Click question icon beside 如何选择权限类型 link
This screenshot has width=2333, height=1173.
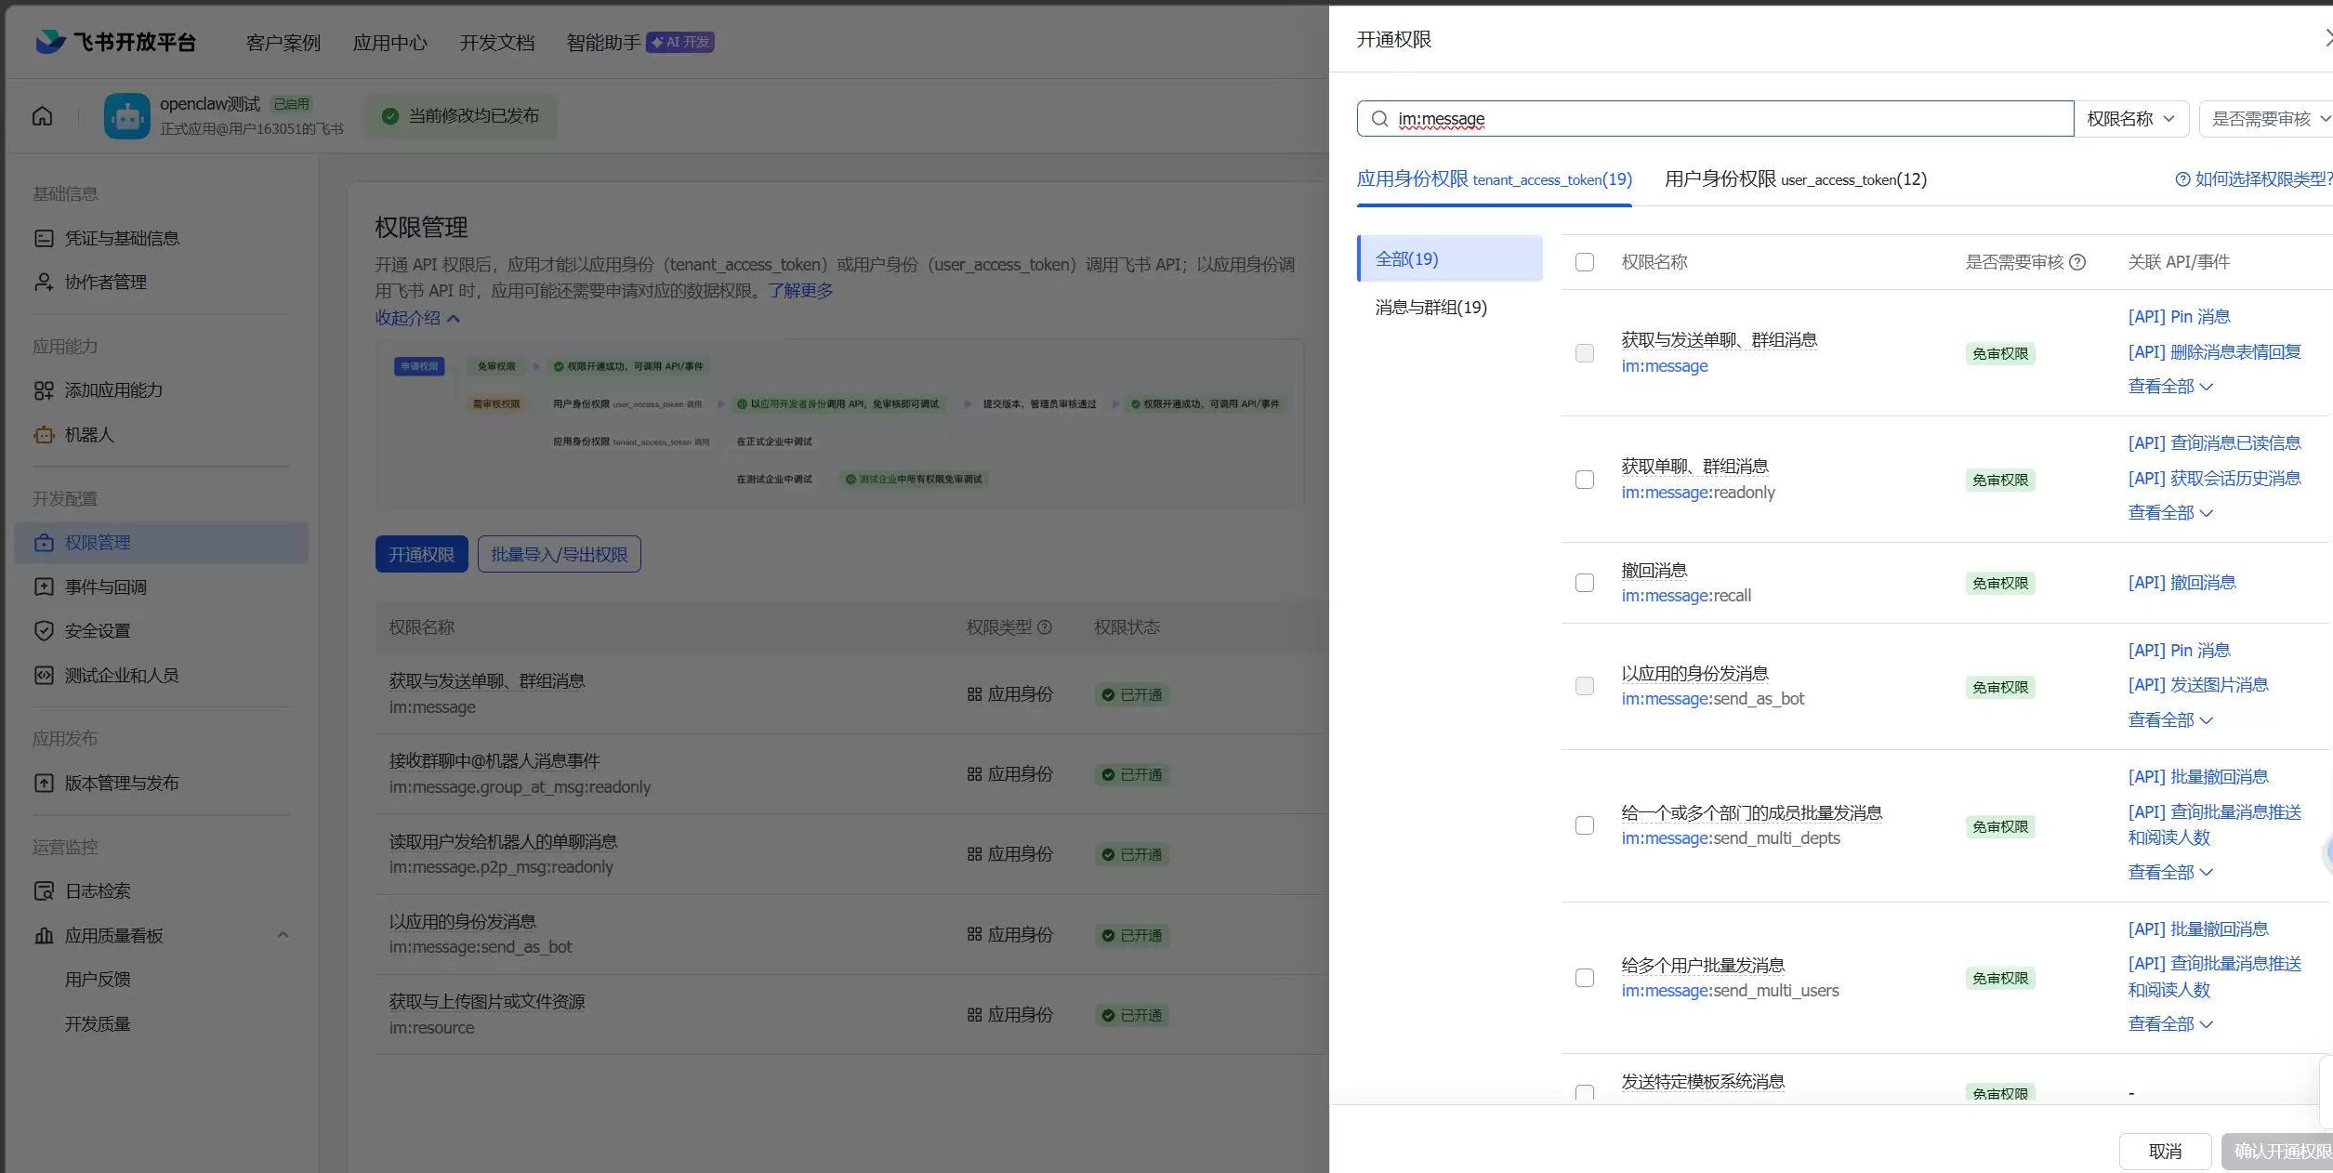pyautogui.click(x=2182, y=179)
